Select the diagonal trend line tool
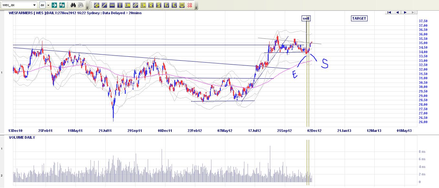439x188 pixels. pos(104,5)
